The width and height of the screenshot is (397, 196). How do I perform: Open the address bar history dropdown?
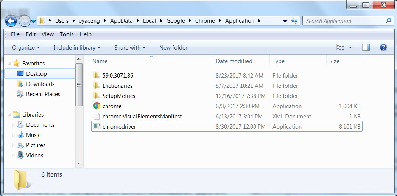[285, 21]
